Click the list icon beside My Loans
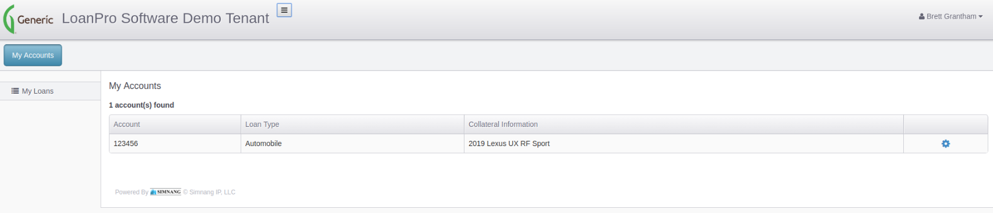 [x=15, y=91]
